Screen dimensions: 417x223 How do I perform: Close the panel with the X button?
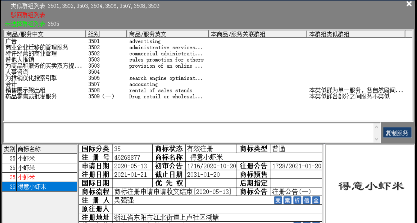(409, 4)
